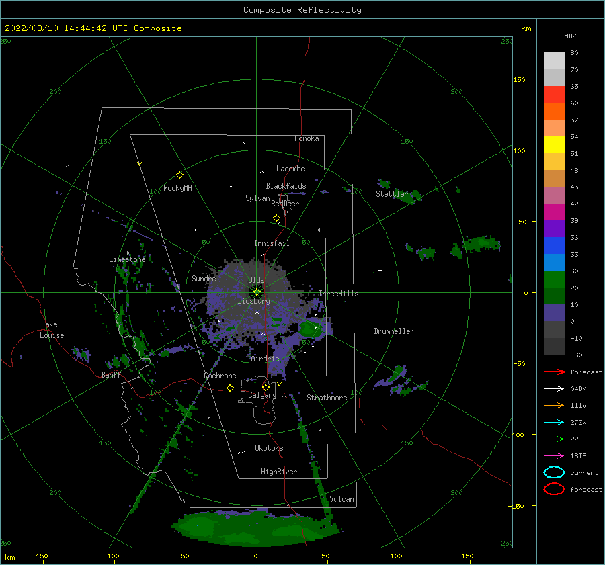605x565 pixels.
Task: Click the magenta 18TS arrow icon
Action: point(554,456)
